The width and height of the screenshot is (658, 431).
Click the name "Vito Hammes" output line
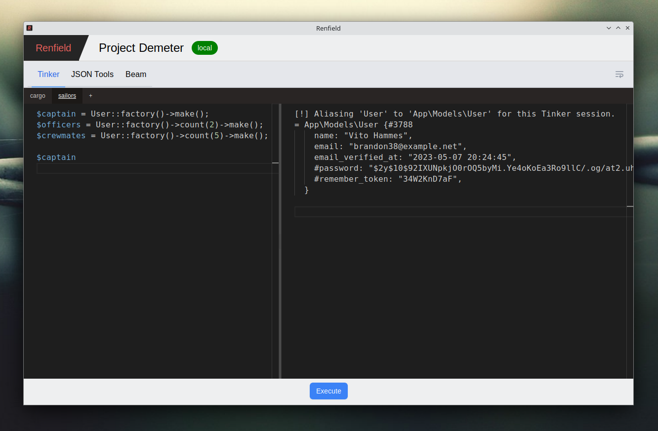[363, 135]
